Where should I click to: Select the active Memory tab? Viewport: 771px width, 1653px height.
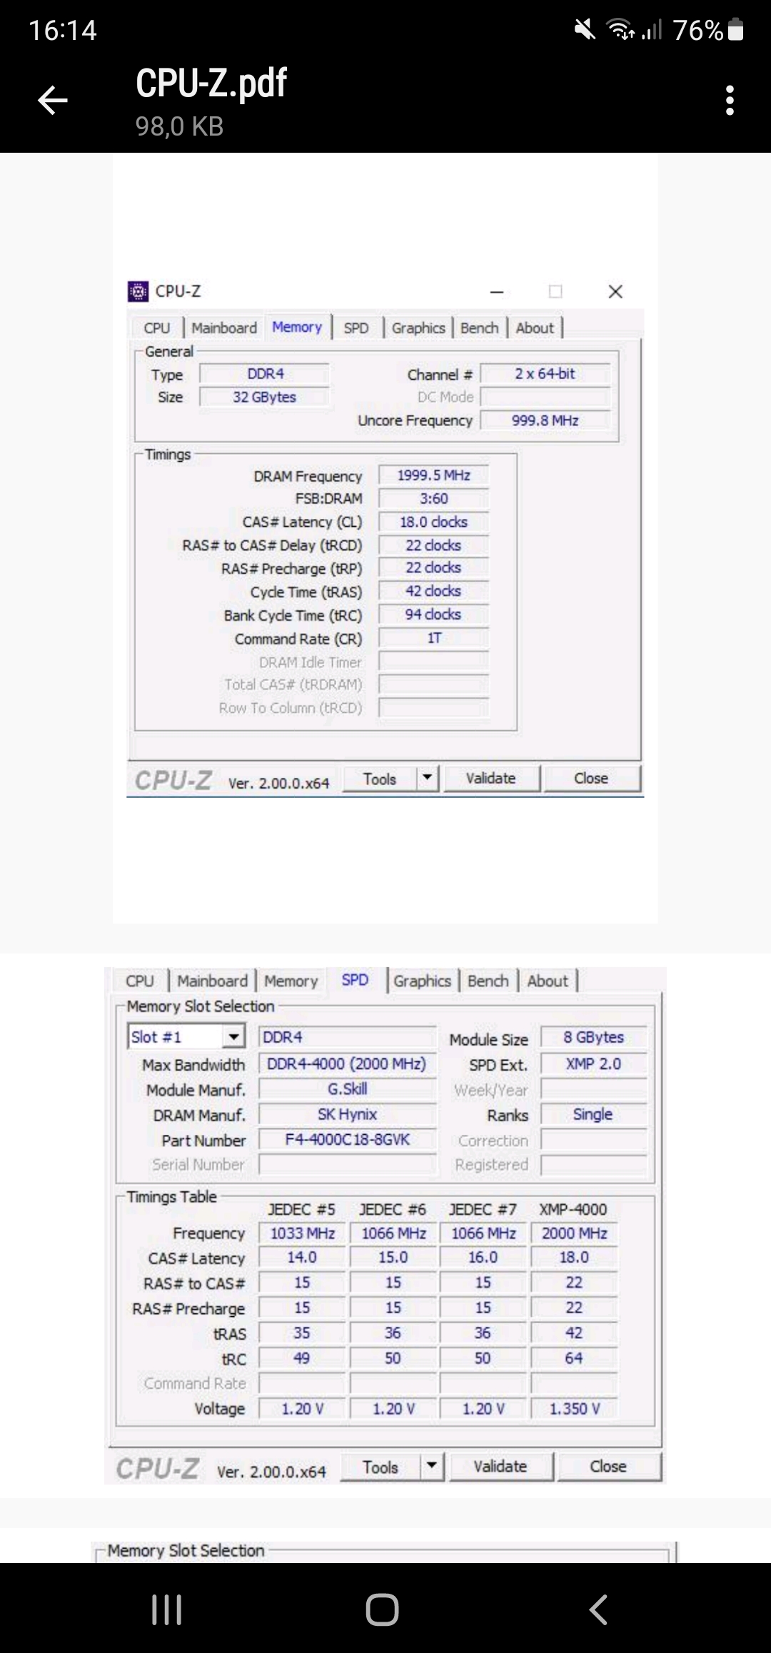[297, 327]
